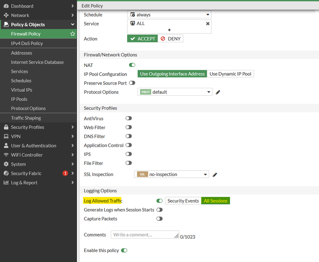This screenshot has height=262, width=319.
Task: Edit Protocol Options with the pencil icon
Action: click(x=218, y=92)
